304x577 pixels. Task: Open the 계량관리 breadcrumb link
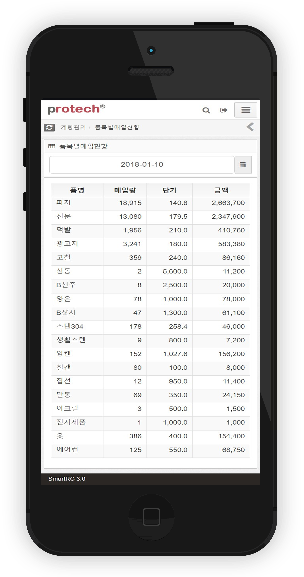[x=73, y=127]
